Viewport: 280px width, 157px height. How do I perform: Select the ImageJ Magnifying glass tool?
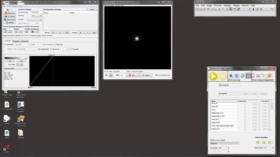coord(231,9)
